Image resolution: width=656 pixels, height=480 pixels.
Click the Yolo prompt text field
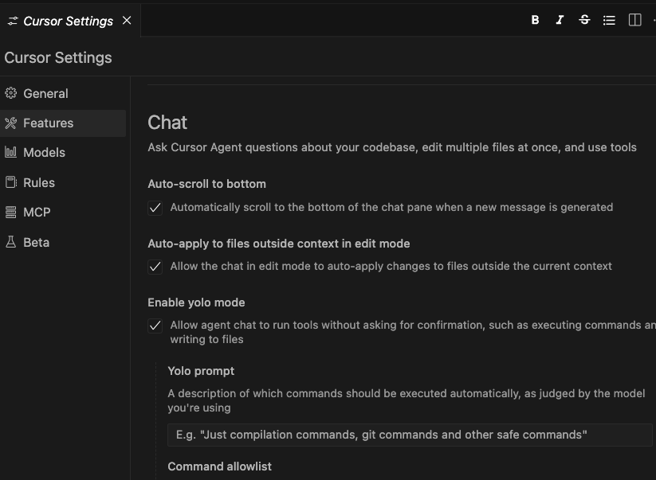pos(410,435)
